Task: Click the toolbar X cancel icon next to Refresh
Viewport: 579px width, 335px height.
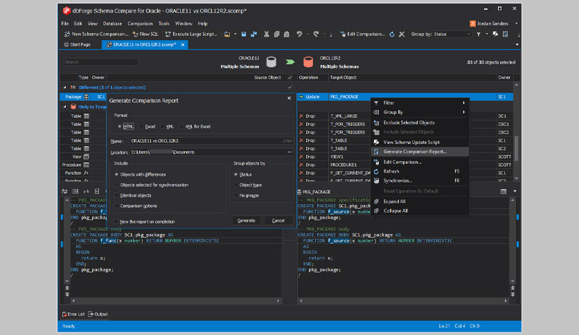Action: [402, 34]
